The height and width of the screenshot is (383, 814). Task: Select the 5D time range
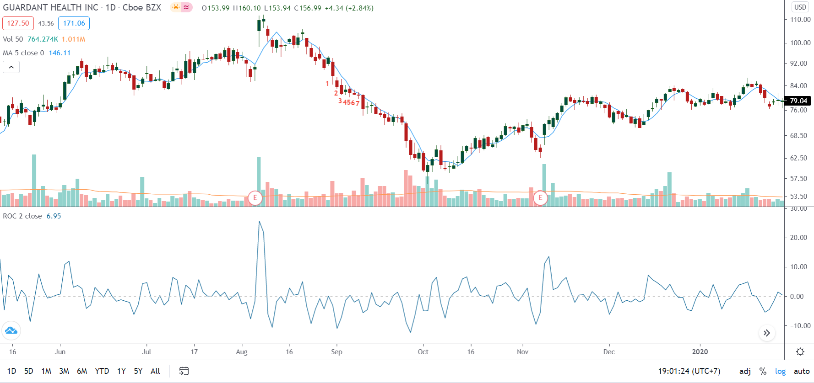(28, 371)
